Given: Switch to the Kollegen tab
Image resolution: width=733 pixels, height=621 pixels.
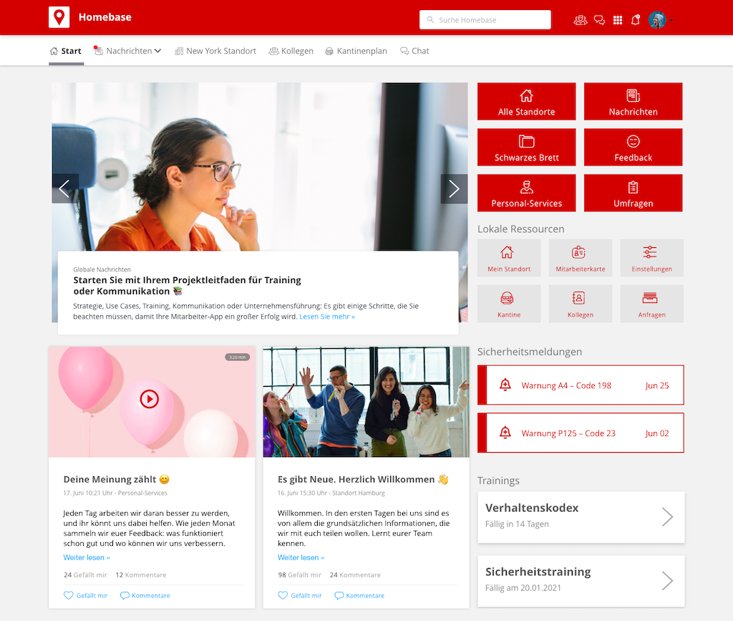Looking at the screenshot, I should coord(291,51).
